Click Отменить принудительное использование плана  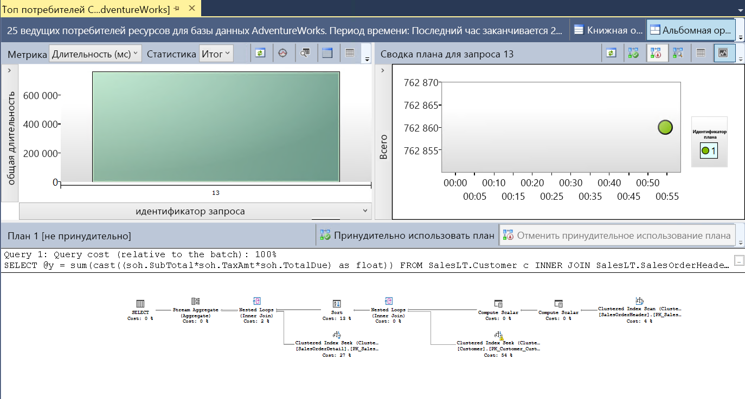pos(616,236)
